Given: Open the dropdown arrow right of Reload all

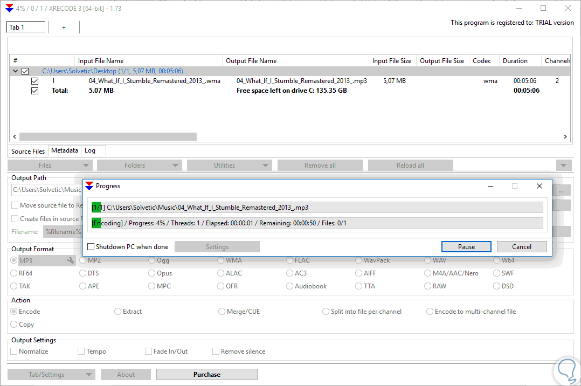Looking at the screenshot, I should coord(564,166).
